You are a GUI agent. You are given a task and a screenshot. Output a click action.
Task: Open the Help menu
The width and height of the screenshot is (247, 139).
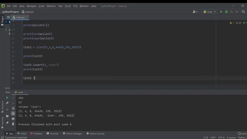pyautogui.click(x=93, y=6)
